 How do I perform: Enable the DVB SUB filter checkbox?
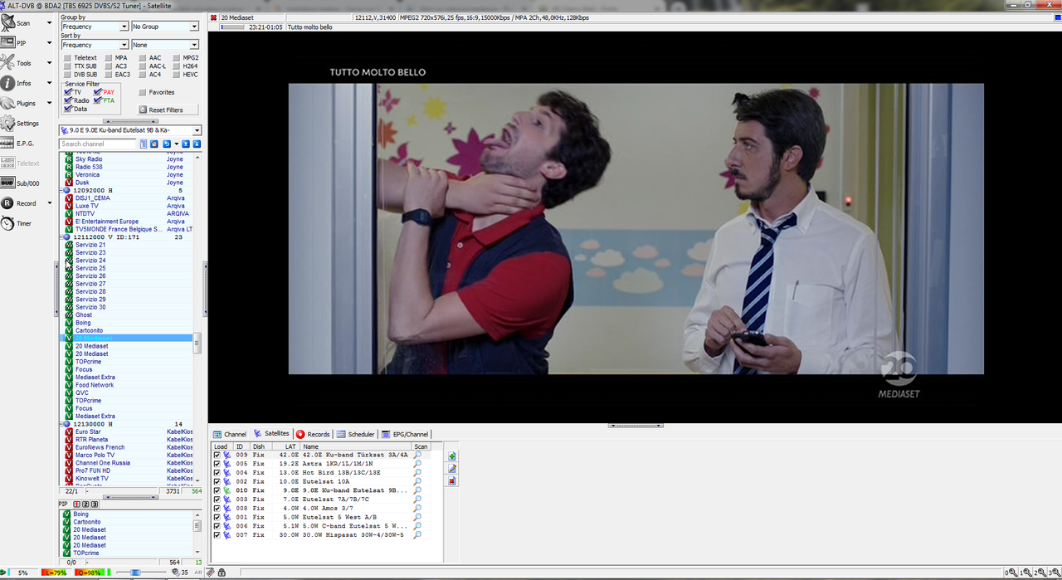[67, 75]
